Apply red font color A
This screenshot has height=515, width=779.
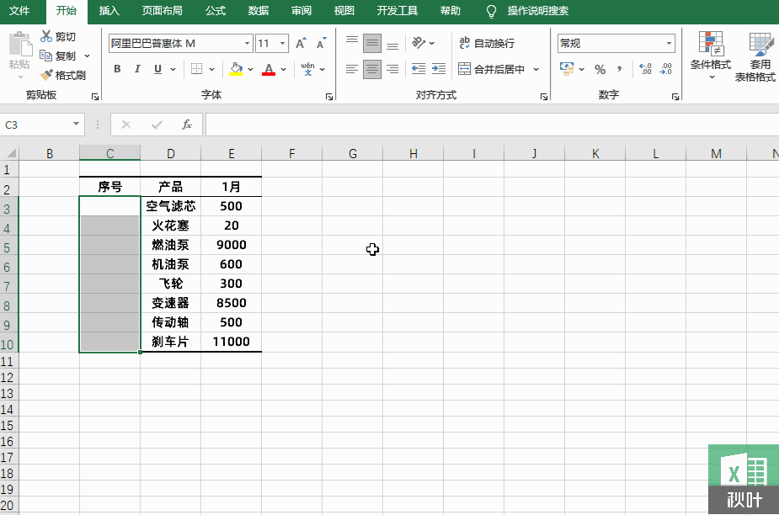tap(269, 69)
